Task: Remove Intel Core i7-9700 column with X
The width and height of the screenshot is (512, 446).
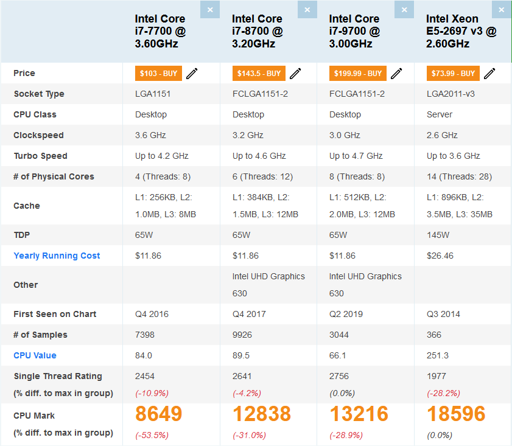Action: [404, 10]
